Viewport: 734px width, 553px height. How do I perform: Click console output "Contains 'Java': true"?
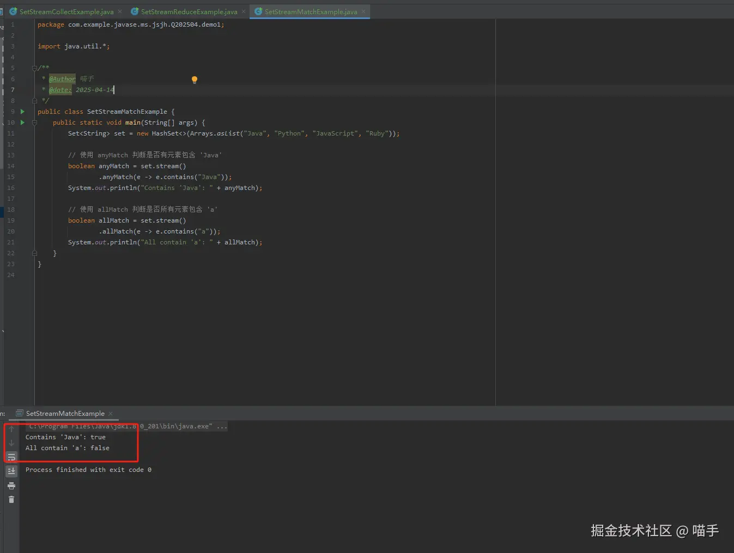click(x=65, y=437)
